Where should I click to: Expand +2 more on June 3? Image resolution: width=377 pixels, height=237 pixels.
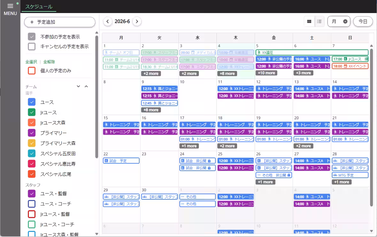point(189,74)
